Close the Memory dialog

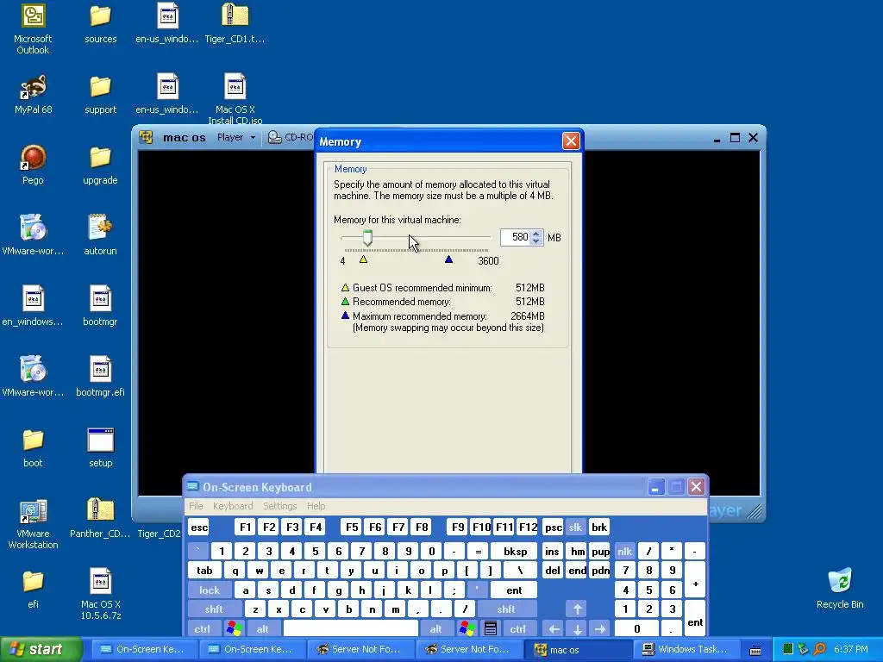point(571,141)
